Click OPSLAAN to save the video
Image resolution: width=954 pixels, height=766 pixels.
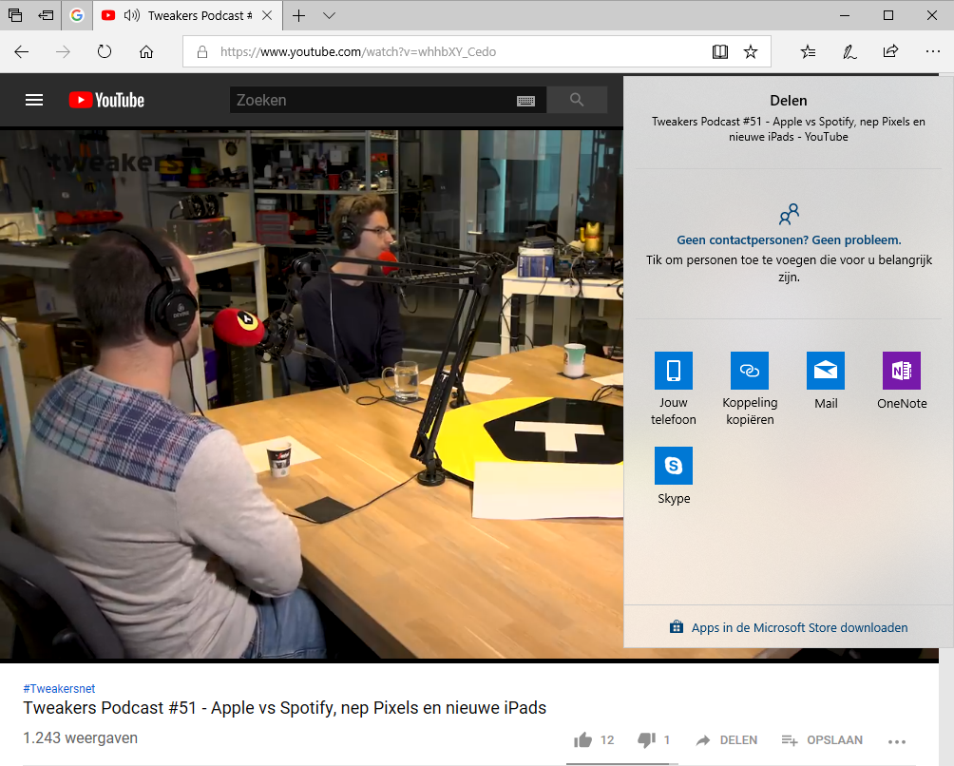pyautogui.click(x=822, y=739)
